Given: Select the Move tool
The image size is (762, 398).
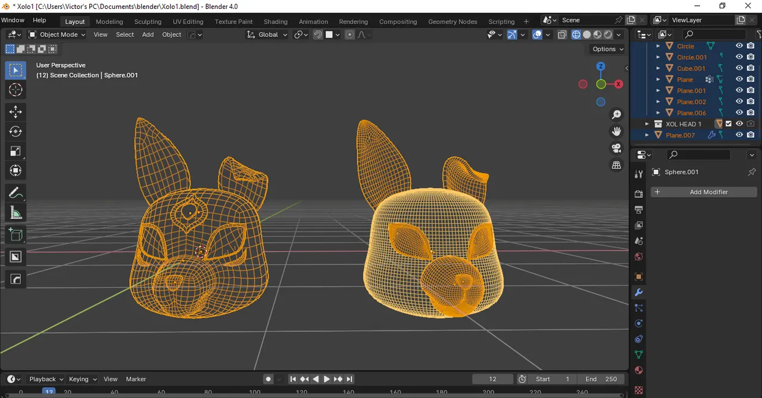Looking at the screenshot, I should click(15, 112).
